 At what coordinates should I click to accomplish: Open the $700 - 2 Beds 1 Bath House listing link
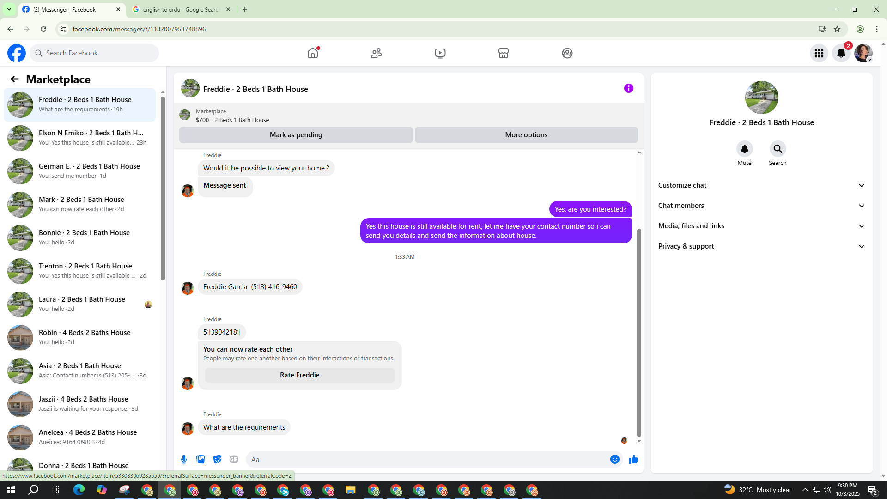pos(232,120)
